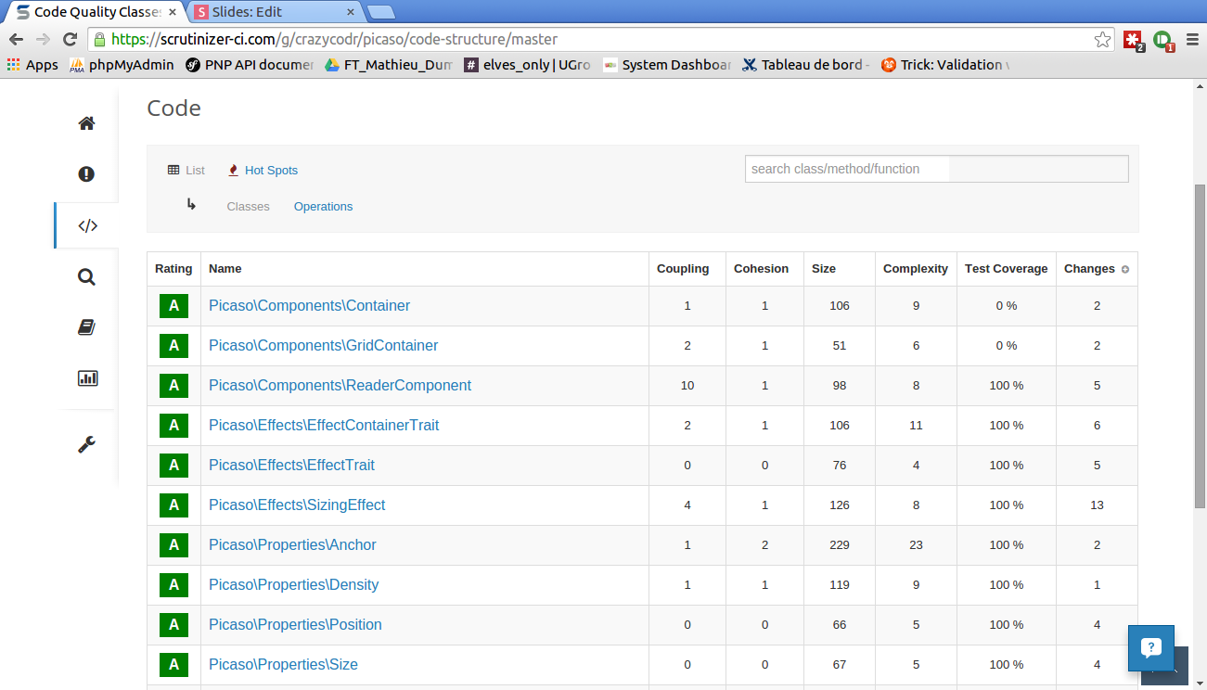Open the wrench settings icon in sidebar

coord(86,444)
